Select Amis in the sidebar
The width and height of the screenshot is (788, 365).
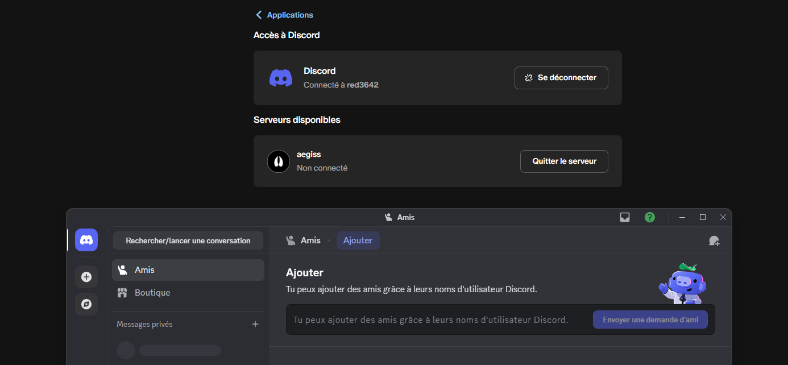pos(188,270)
